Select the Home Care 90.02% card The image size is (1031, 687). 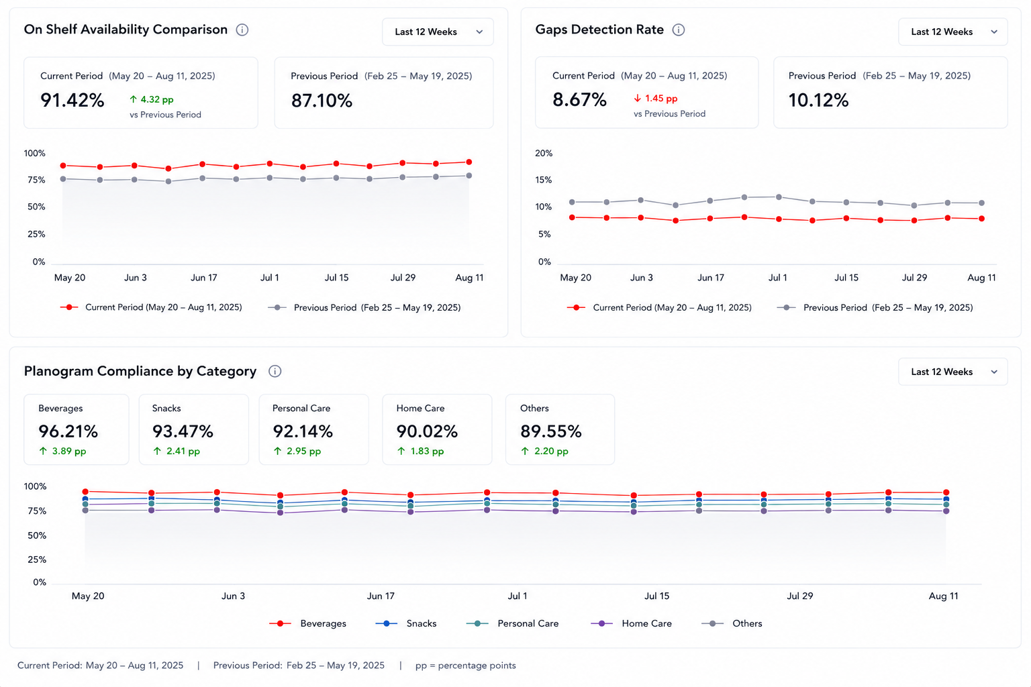click(x=437, y=429)
